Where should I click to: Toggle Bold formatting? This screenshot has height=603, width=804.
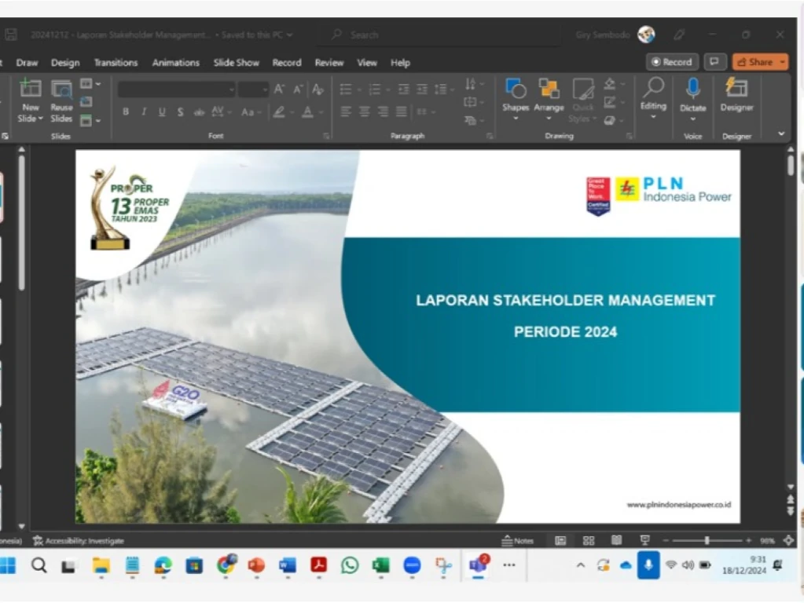coord(126,112)
